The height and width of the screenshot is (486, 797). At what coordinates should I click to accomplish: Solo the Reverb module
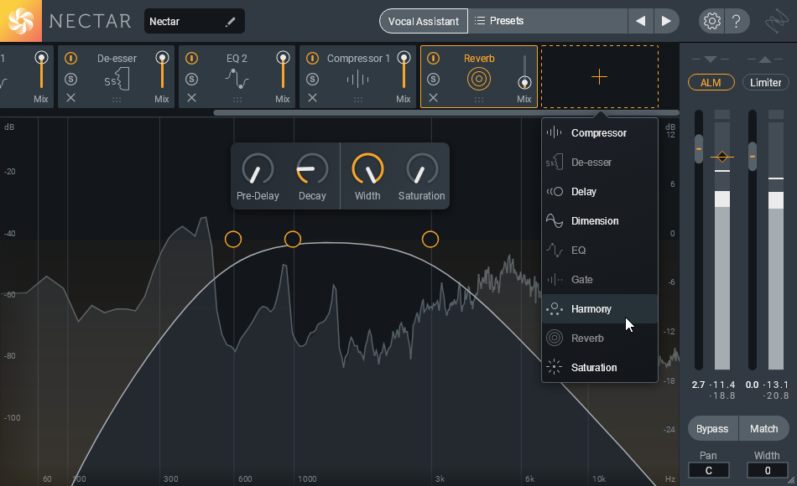click(433, 80)
